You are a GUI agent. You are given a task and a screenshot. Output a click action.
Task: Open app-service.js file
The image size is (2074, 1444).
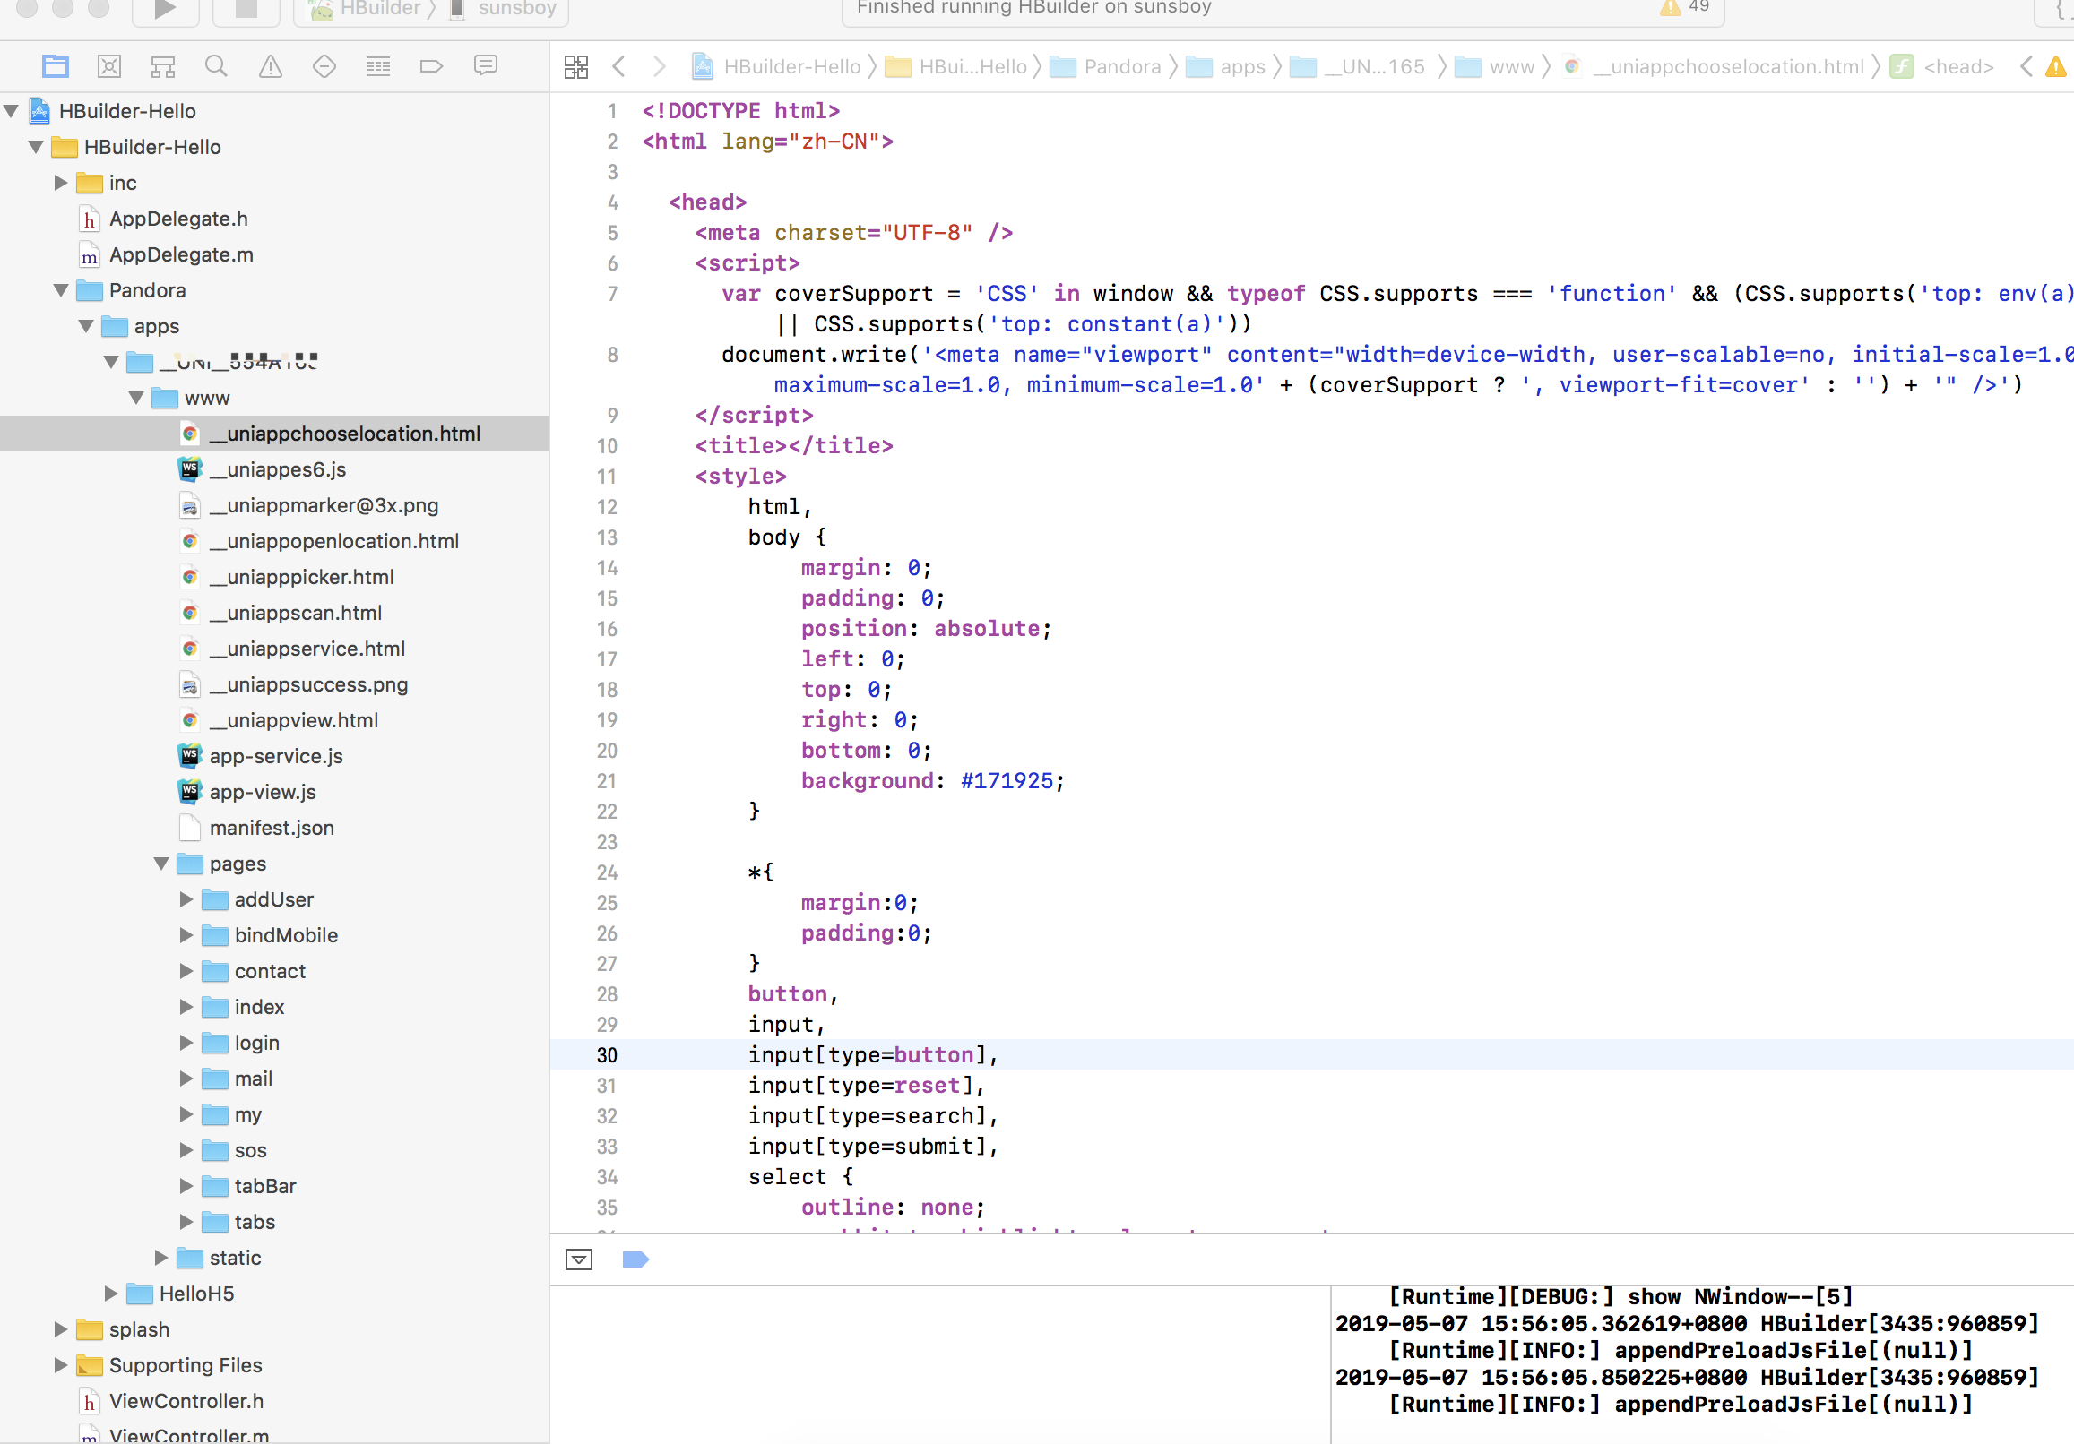(275, 757)
